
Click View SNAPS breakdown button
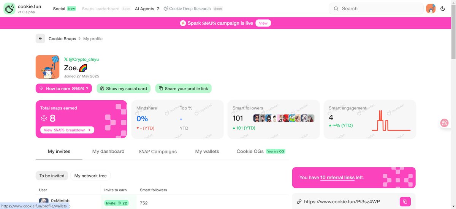[67, 130]
